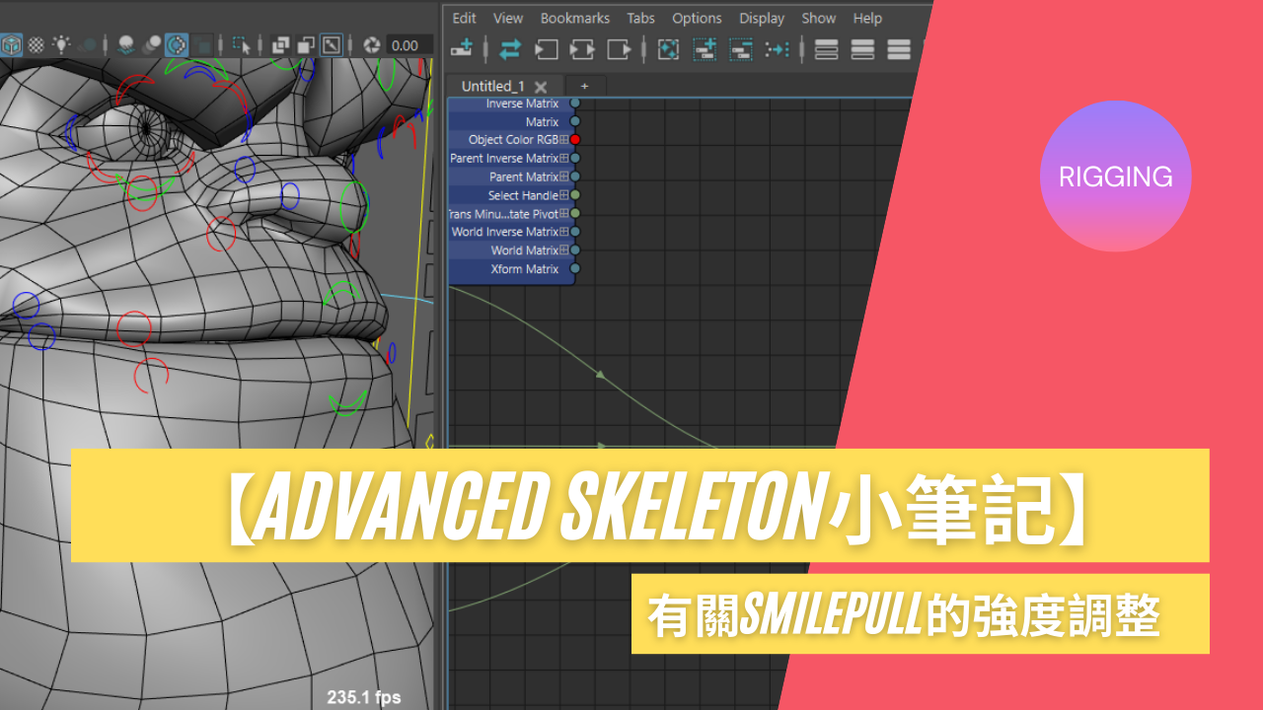
Task: Toggle motion blur sphere icon
Action: (x=151, y=44)
